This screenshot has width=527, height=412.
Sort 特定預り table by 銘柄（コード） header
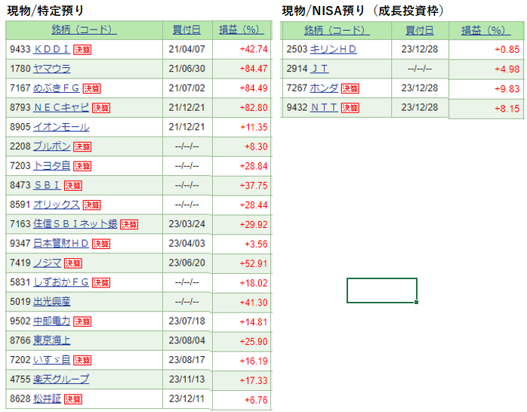(x=84, y=30)
